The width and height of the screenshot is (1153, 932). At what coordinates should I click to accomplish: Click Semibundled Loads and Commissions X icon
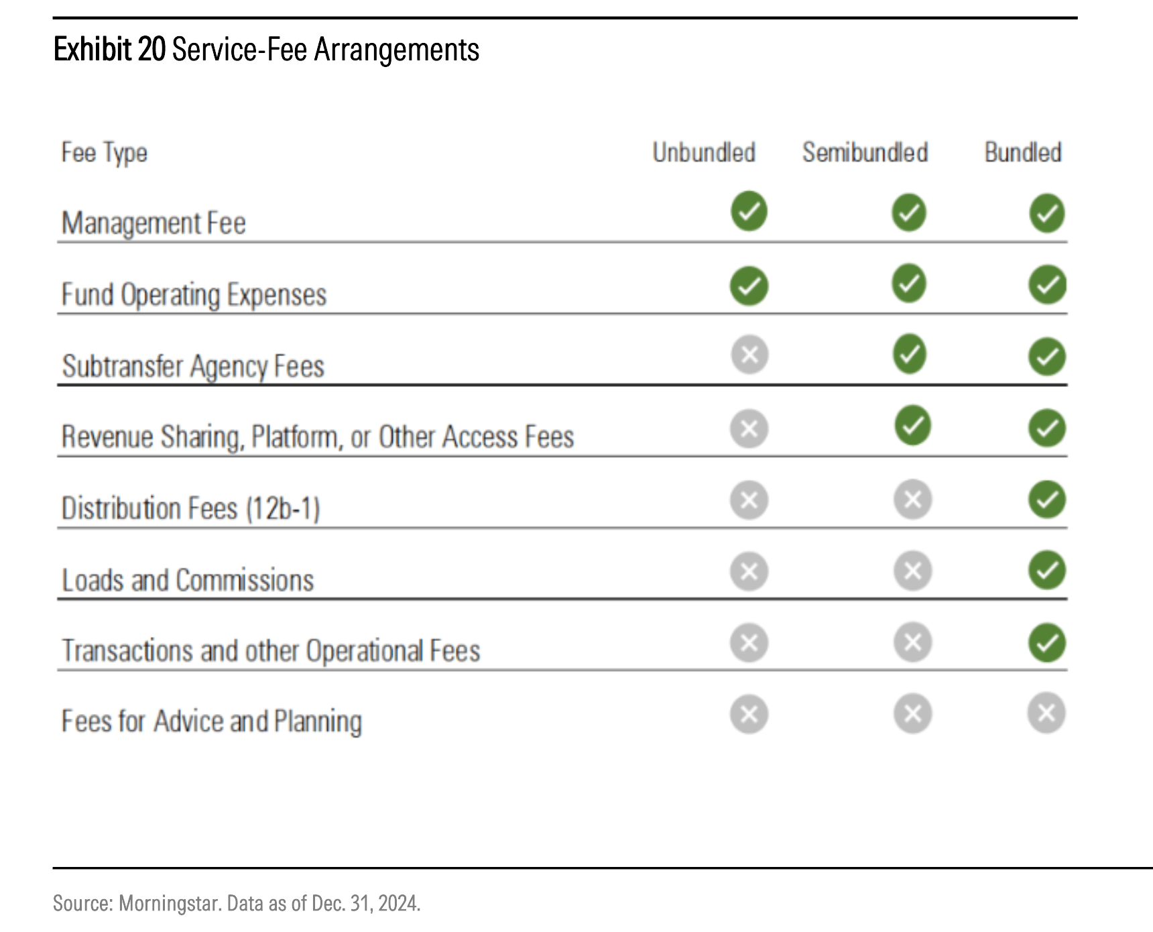[x=912, y=571]
